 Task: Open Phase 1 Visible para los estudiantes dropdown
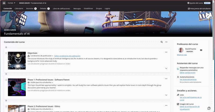[42, 82]
